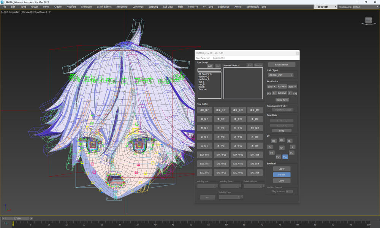
Task: Select FL direction toggle
Action: tap(291, 153)
